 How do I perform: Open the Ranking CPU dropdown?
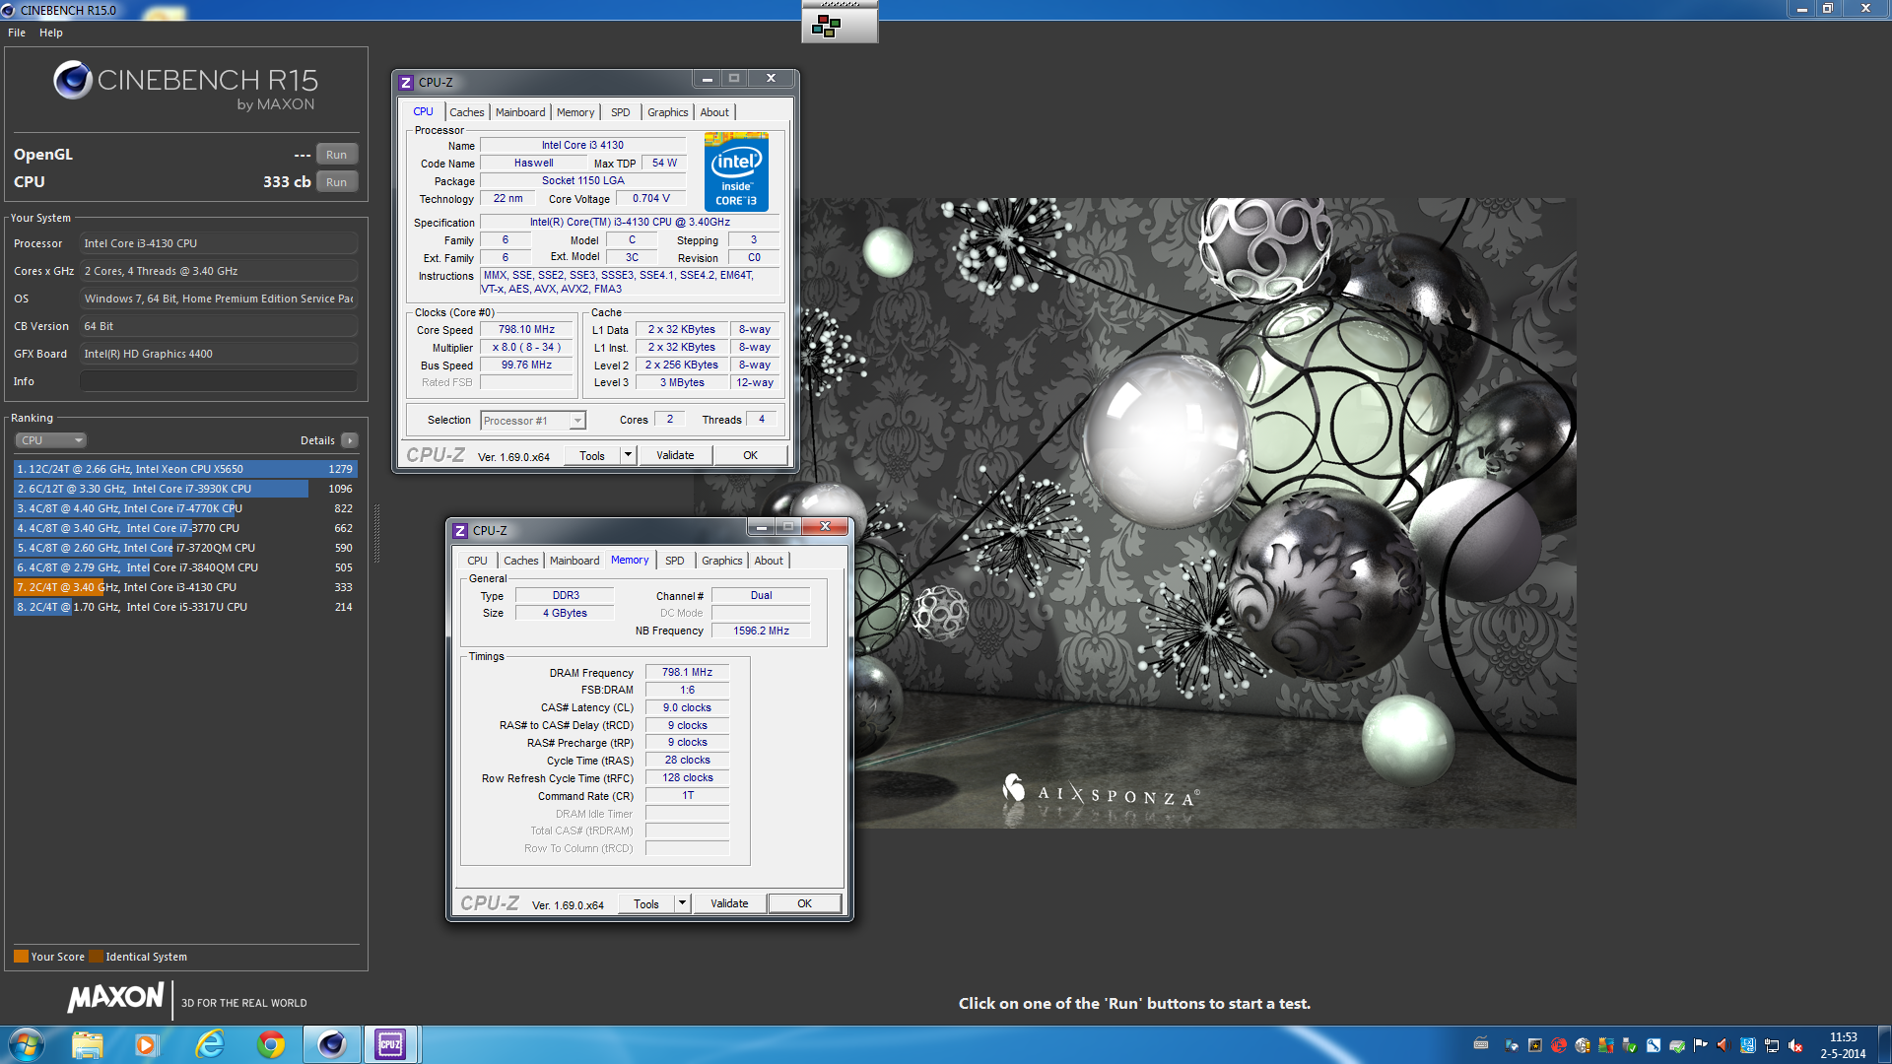tap(50, 440)
